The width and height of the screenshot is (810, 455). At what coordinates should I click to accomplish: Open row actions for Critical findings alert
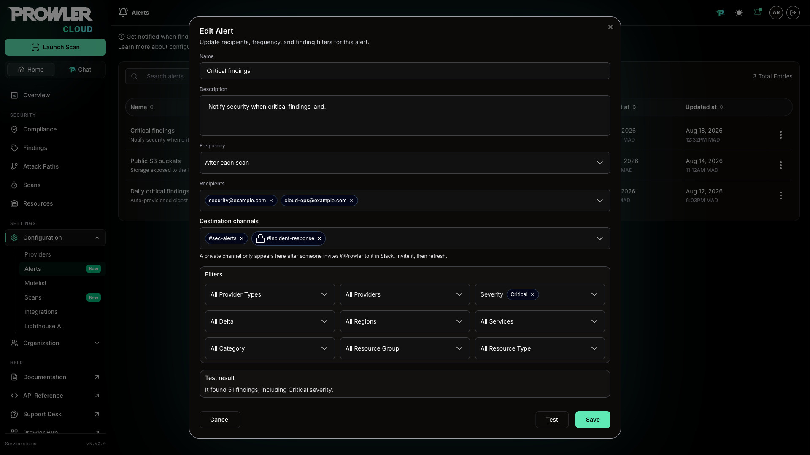tap(781, 135)
